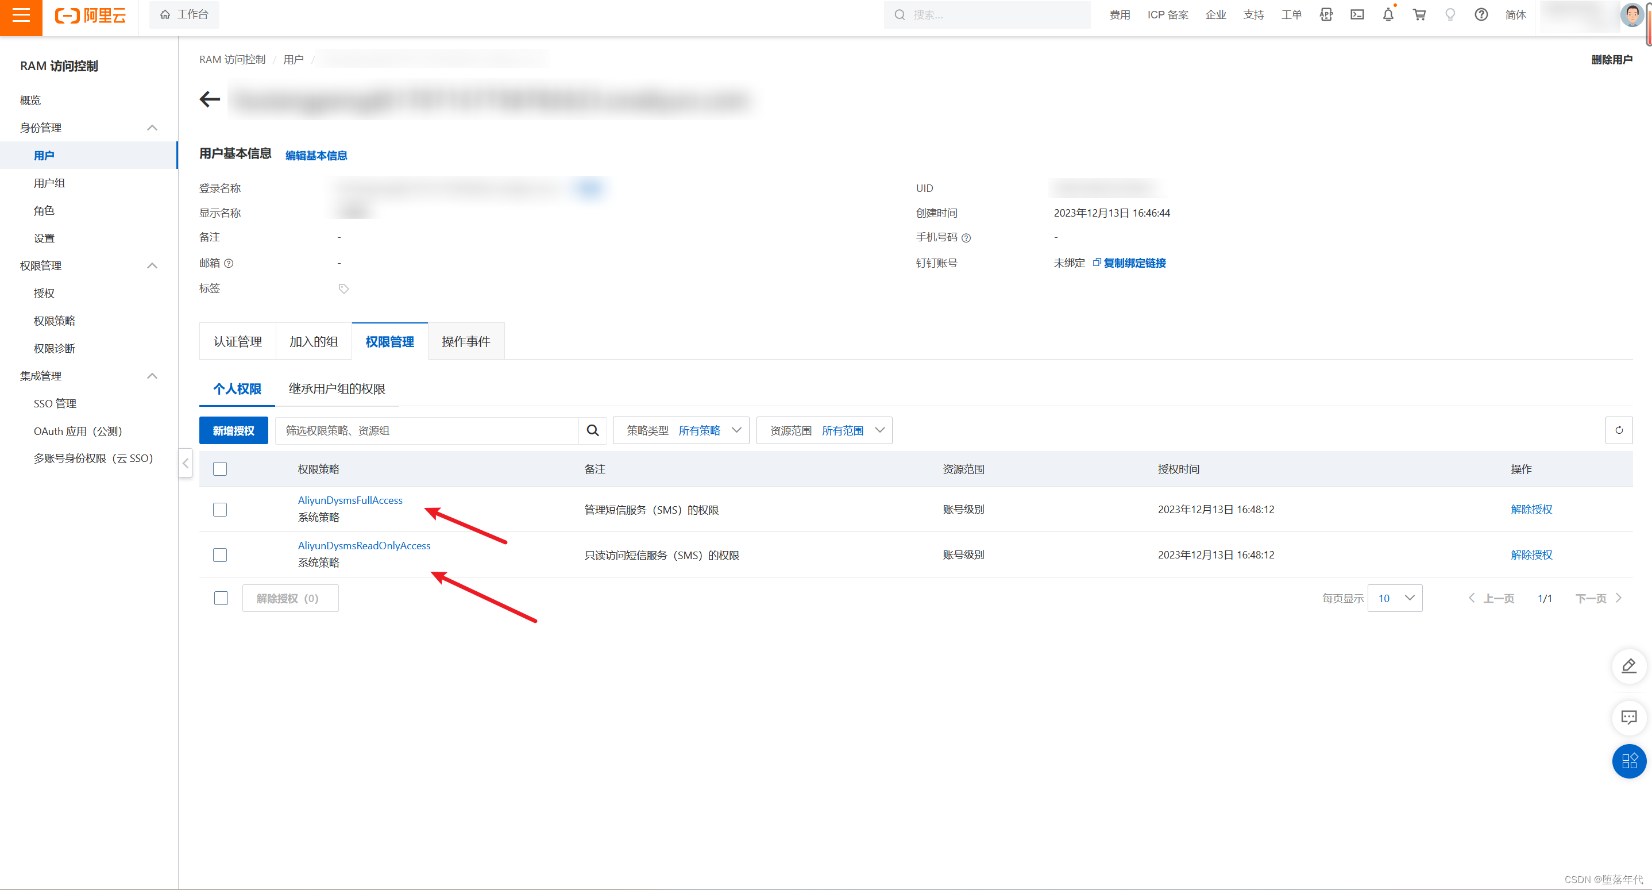Collapse the 身份管理 section
The height and width of the screenshot is (890, 1652).
tap(152, 128)
